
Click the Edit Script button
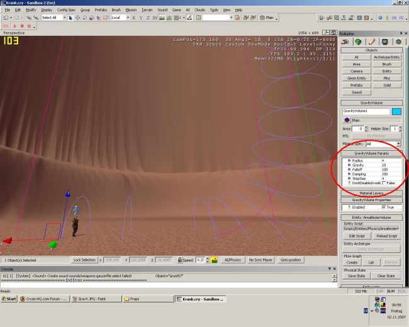357,236
